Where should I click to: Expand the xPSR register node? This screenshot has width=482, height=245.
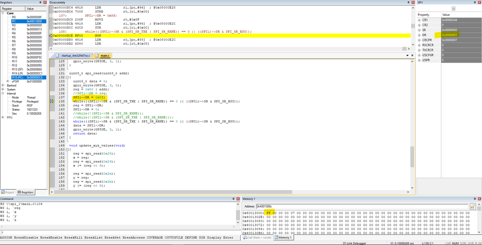[x=8, y=81]
